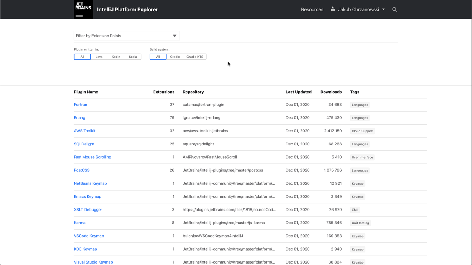Open the Erlang plugin link
Screen dimensions: 472x265
pos(79,118)
